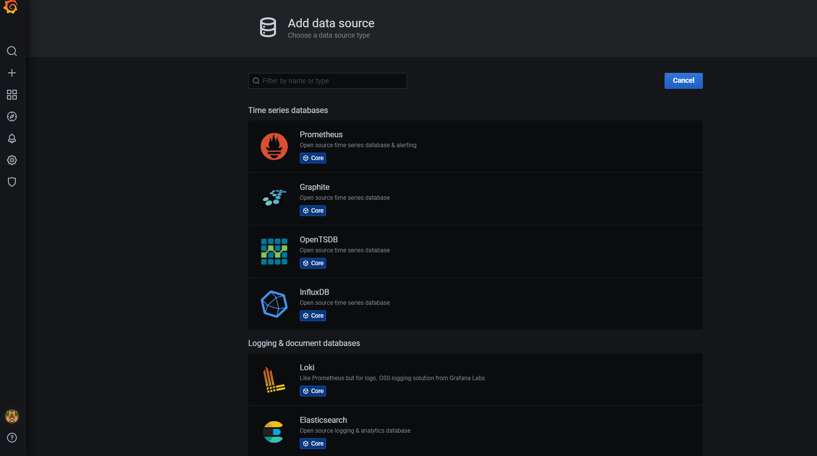Click the Core badge under InfluxDB
The width and height of the screenshot is (817, 456).
pos(313,316)
